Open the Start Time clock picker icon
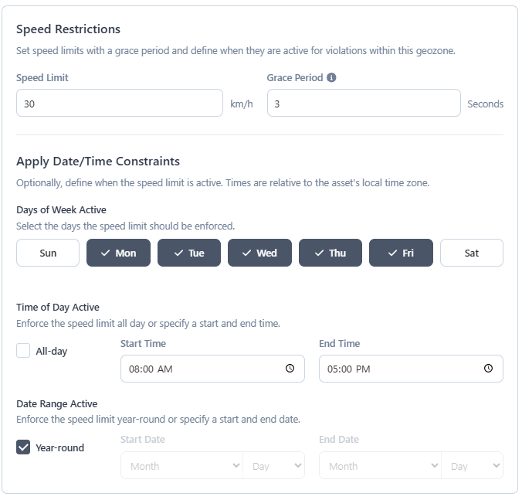This screenshot has height=500, width=522. (290, 369)
